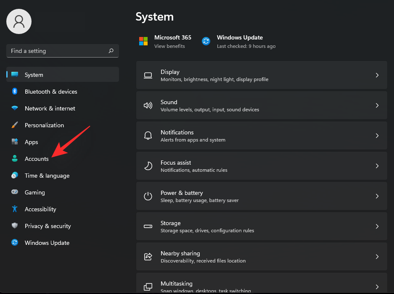Open Storage settings via its chevron
This screenshot has height=294, width=394.
(377, 226)
